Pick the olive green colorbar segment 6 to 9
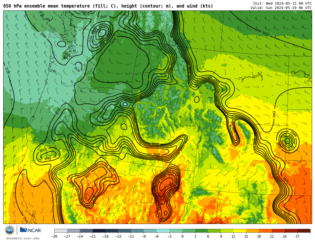The width and height of the screenshot is (315, 242). coord(214,231)
